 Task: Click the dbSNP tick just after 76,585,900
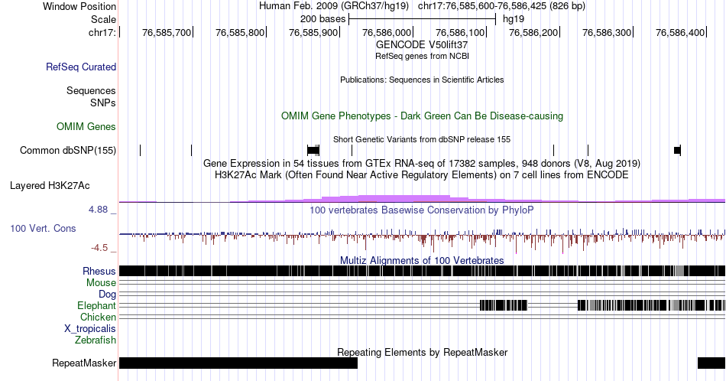(352, 150)
